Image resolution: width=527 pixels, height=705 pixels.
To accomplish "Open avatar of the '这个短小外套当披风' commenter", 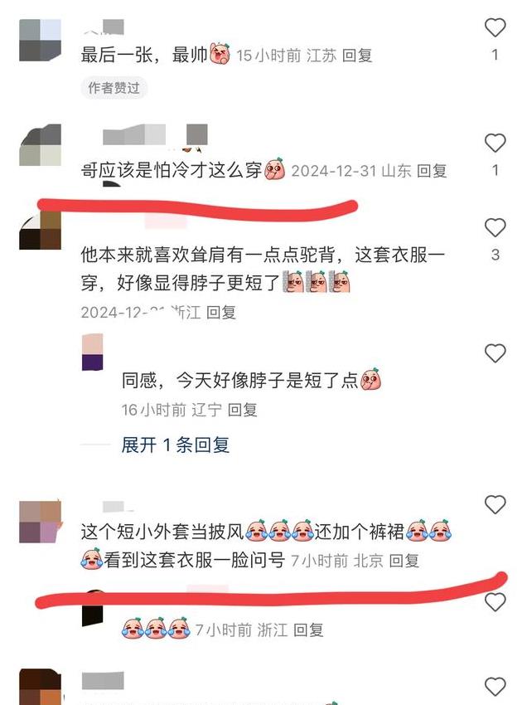I will 40,522.
